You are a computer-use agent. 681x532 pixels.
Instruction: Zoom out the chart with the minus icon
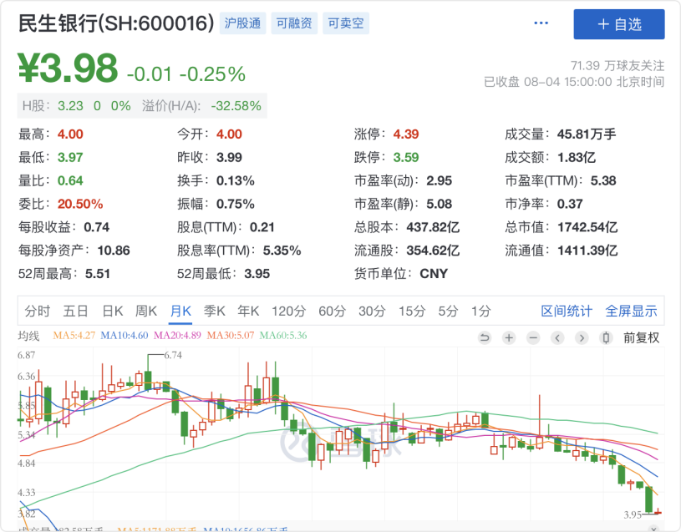click(x=533, y=337)
